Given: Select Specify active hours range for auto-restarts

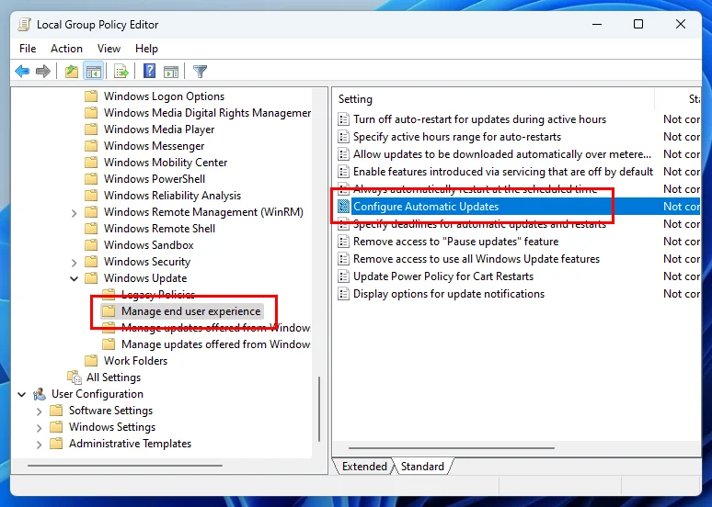Looking at the screenshot, I should (x=457, y=137).
